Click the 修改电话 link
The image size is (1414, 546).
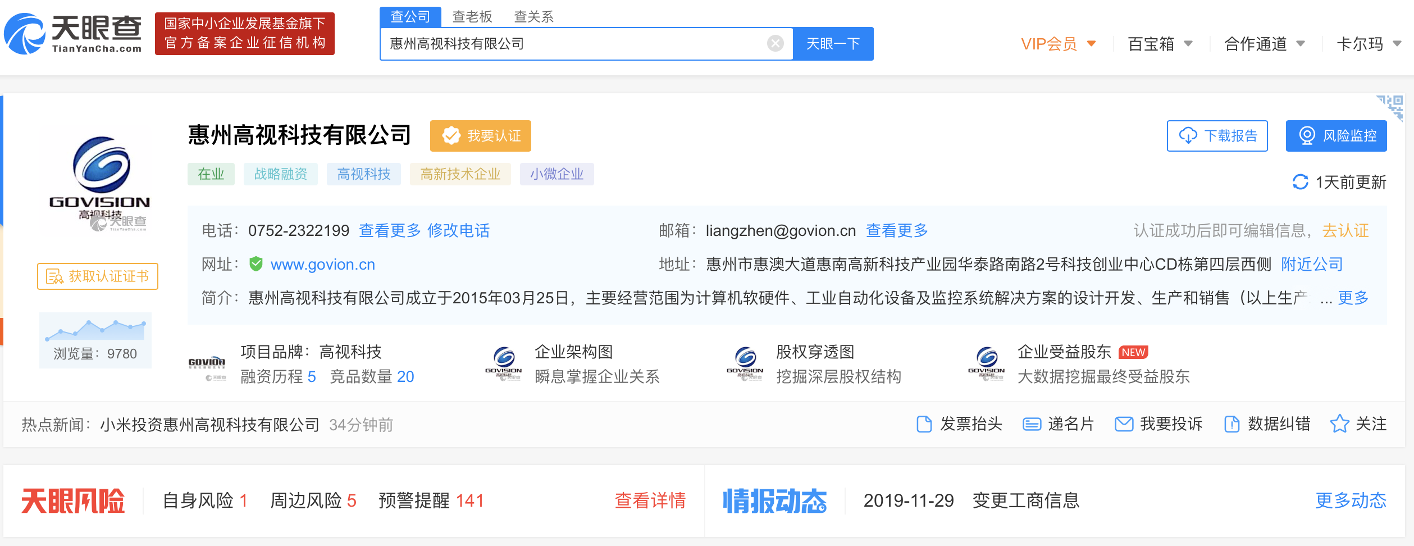[x=459, y=230]
